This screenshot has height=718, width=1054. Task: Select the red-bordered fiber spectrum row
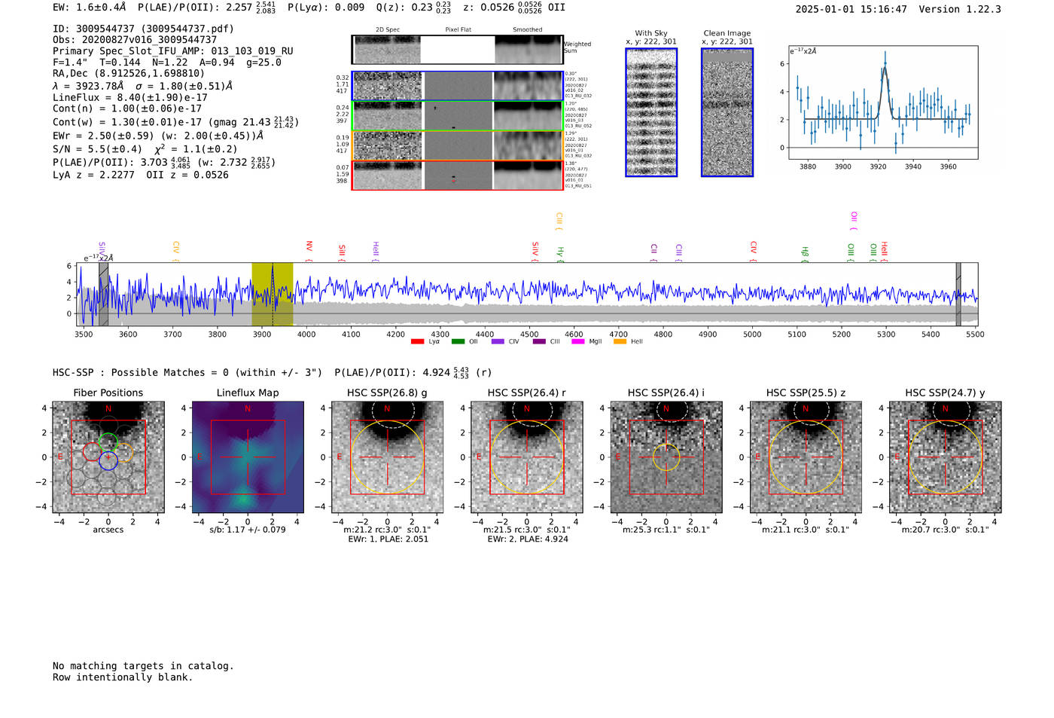pyautogui.click(x=457, y=175)
